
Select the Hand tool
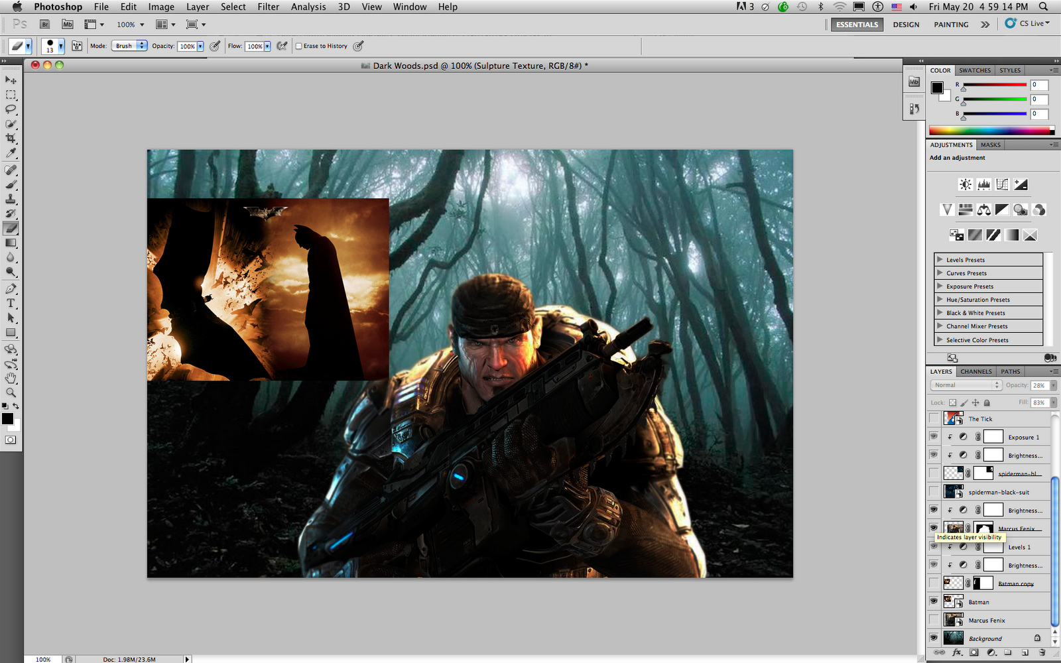[x=11, y=378]
